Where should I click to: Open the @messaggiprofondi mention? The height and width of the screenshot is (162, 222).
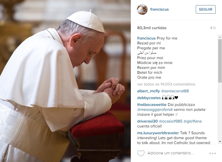coord(155,110)
